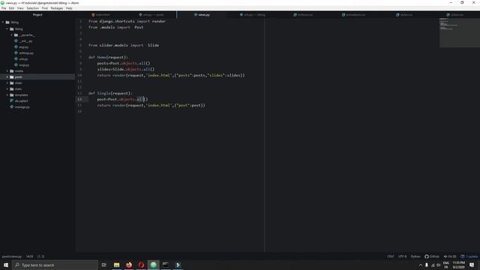The width and height of the screenshot is (480, 270).
Task: Open Firefox from the taskbar
Action: 129,265
